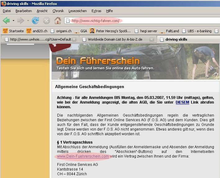Viewport: 220px width, 178px height.
Task: Go to Home via the house icon
Action: [57, 21]
